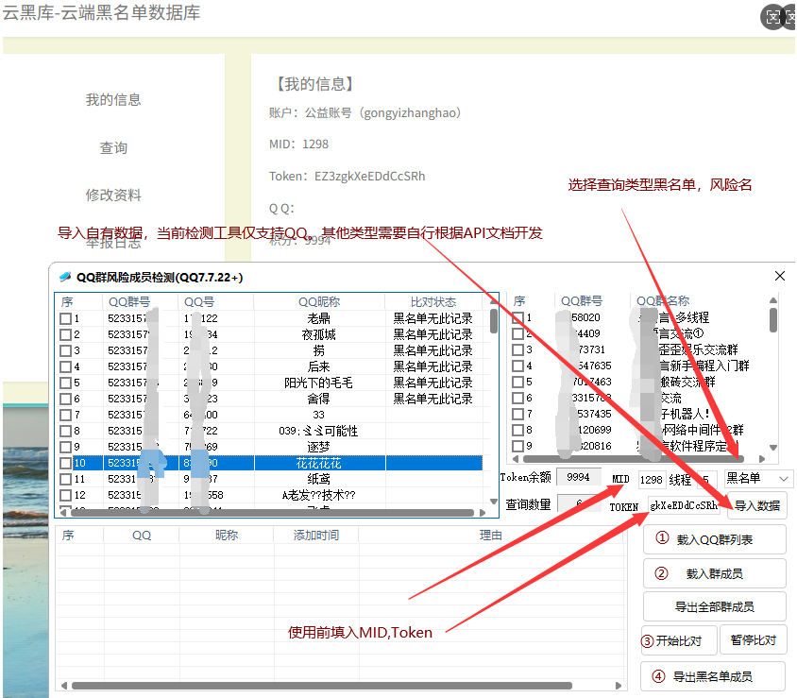Screen dimensions: 797x698
Task: Click the group list vertical scrollbar thumb
Action: pyautogui.click(x=773, y=320)
